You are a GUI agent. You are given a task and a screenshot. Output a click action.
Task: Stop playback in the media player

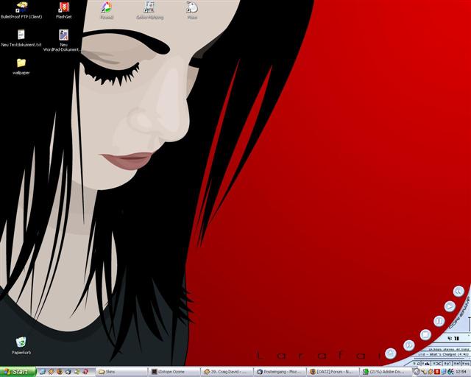[425, 334]
